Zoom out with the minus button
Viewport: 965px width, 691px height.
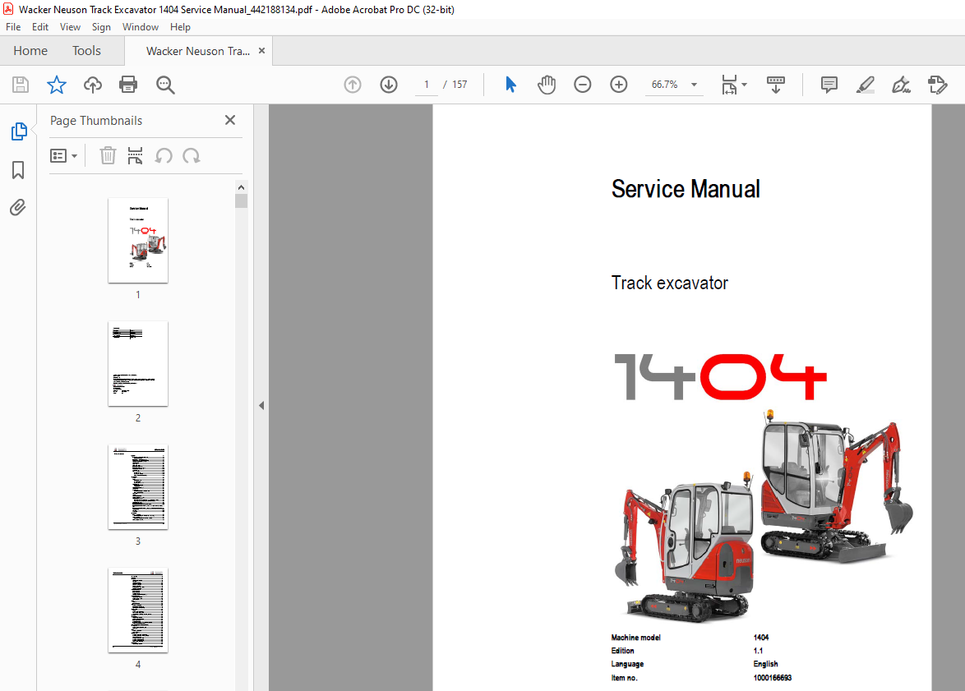[x=582, y=85]
